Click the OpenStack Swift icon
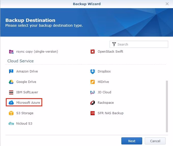This screenshot has height=146, width=173. click(x=93, y=52)
